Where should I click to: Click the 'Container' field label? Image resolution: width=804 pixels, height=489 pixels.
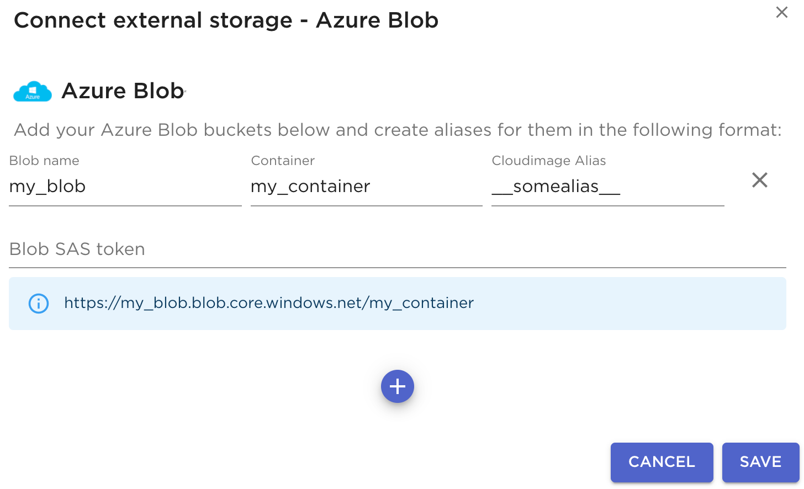283,161
